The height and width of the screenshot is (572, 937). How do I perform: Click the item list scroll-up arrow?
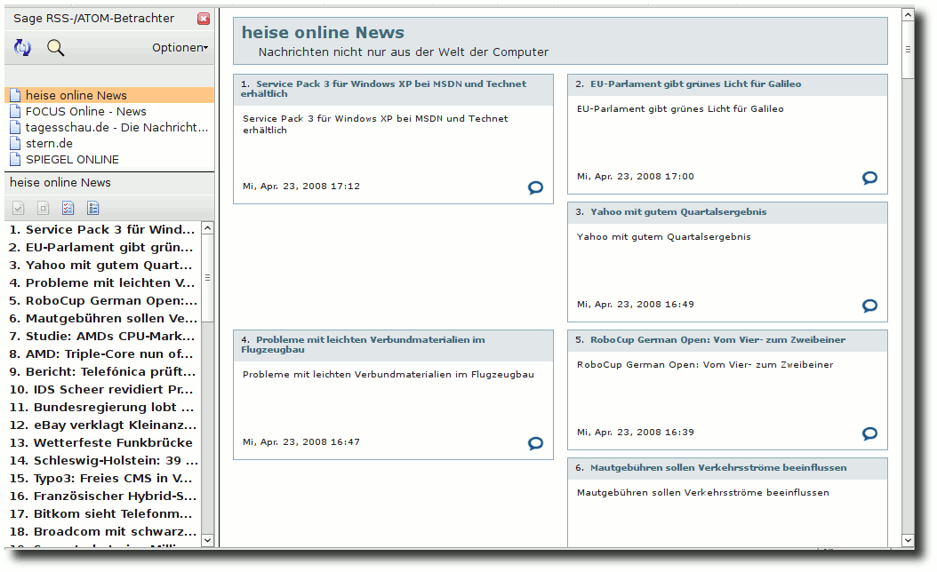(207, 228)
